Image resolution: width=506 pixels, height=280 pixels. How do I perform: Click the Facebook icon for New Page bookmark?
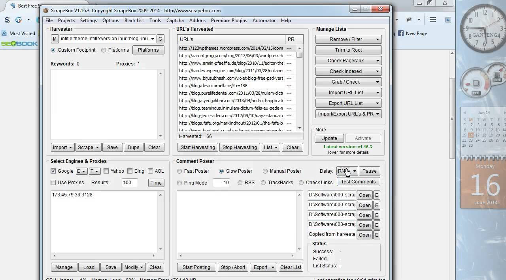[401, 34]
